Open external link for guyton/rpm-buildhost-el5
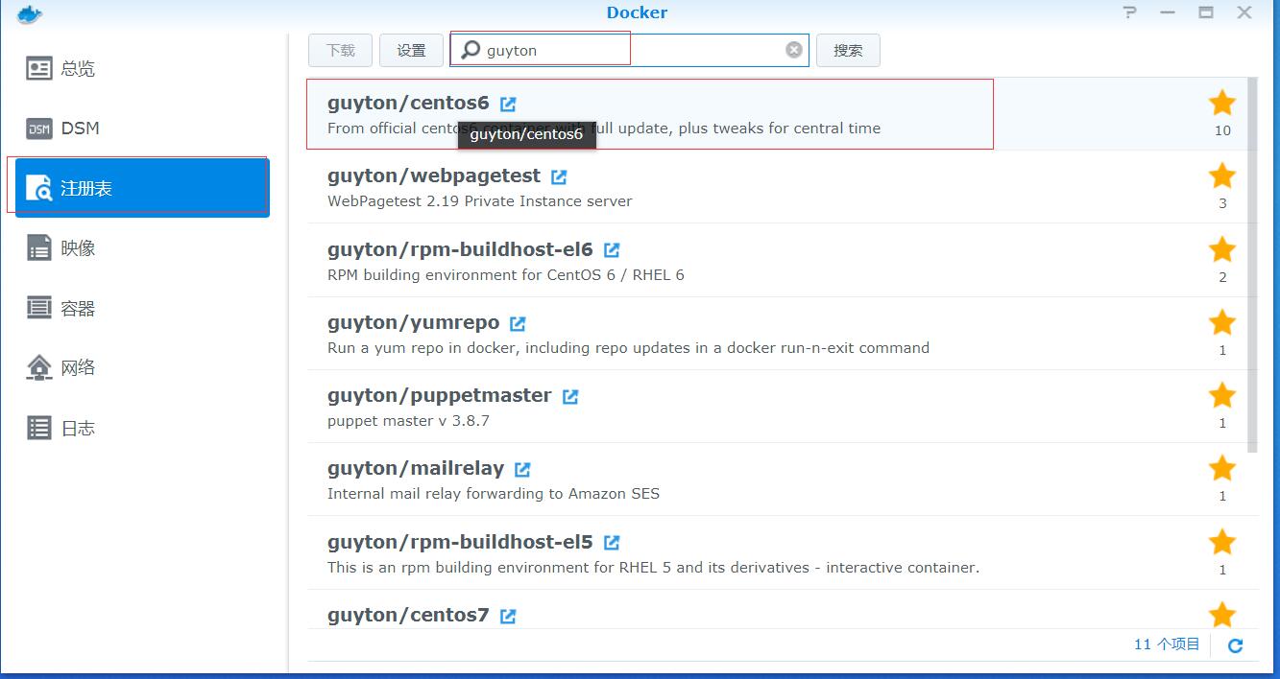 [x=612, y=543]
